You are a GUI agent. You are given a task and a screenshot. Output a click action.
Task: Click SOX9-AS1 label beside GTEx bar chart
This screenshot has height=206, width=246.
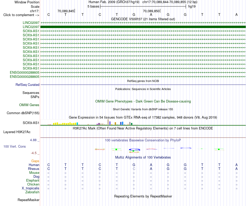31,123
